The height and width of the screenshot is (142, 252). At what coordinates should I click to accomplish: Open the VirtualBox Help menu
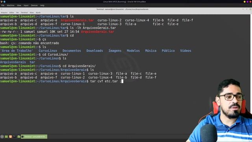[x=42, y=6]
